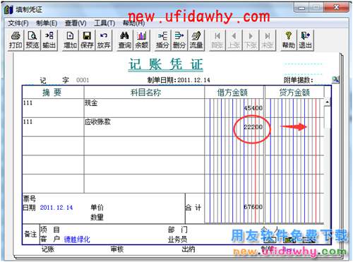353x262 pixels.
Task: Show 余额 (Balance) chart icon
Action: point(141,40)
